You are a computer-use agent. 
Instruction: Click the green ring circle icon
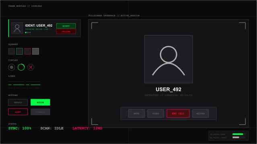click(x=21, y=67)
